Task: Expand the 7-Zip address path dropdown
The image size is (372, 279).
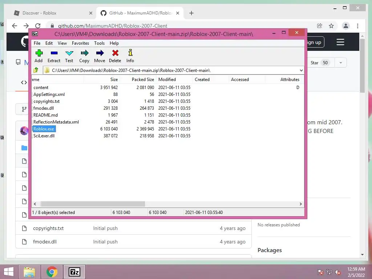Action: [x=301, y=70]
